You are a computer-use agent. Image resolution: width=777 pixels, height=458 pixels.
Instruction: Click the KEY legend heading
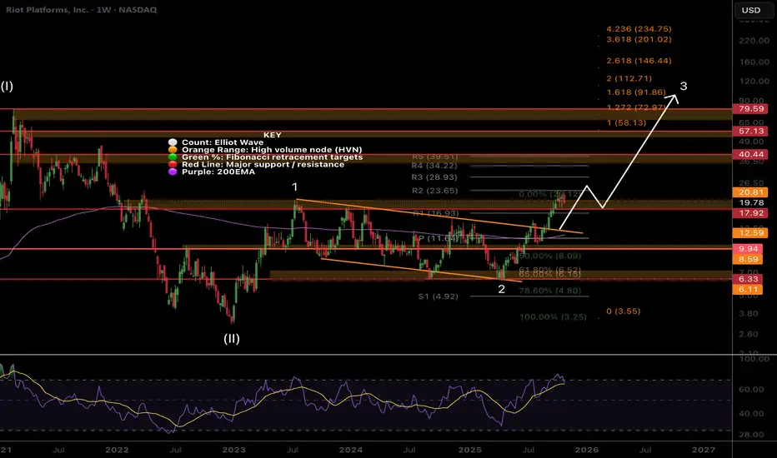[272, 133]
